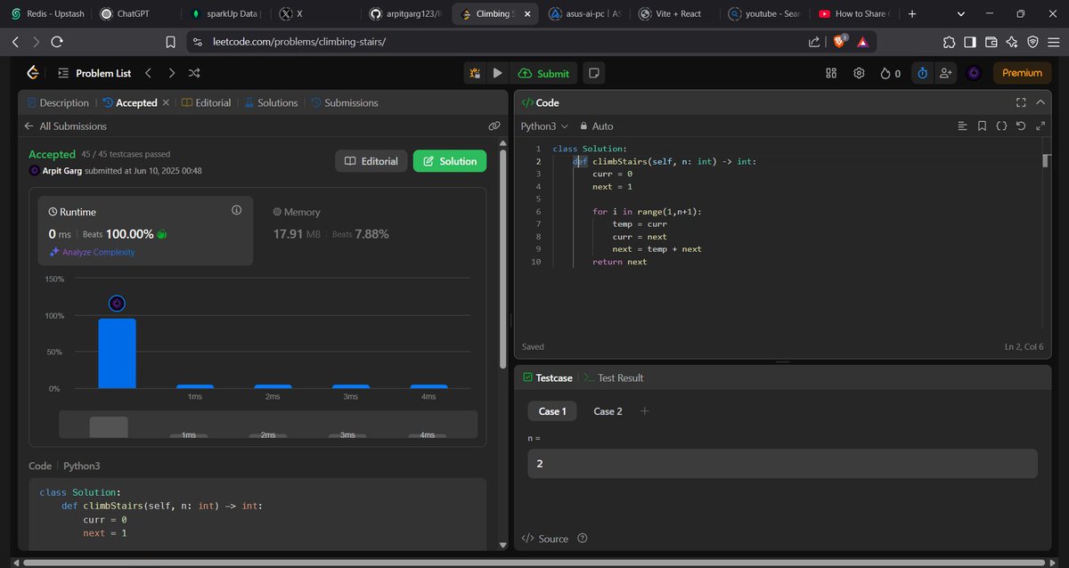This screenshot has height=568, width=1069.
Task: Click the runtime info icon
Action: pos(236,211)
